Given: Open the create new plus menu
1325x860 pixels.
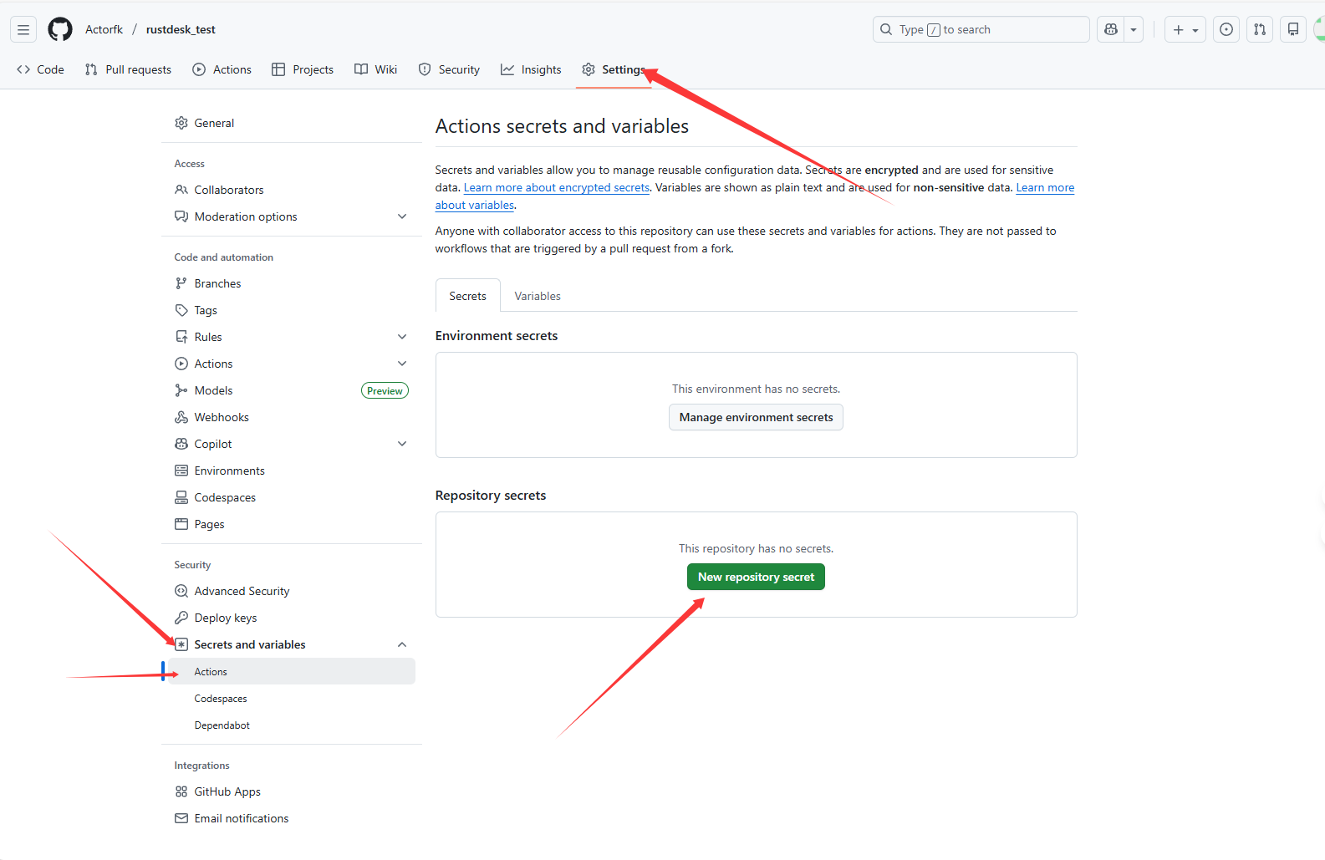Looking at the screenshot, I should [x=1185, y=29].
